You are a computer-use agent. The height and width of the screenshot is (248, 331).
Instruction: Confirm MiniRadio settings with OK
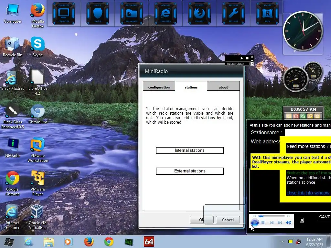coord(201,220)
